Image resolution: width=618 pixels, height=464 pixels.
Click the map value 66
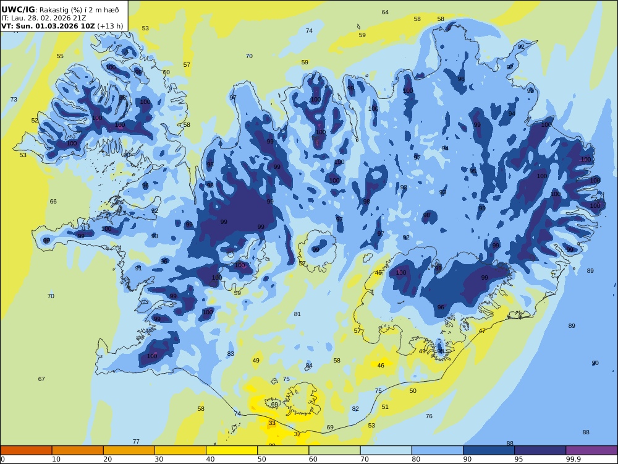[53, 202]
